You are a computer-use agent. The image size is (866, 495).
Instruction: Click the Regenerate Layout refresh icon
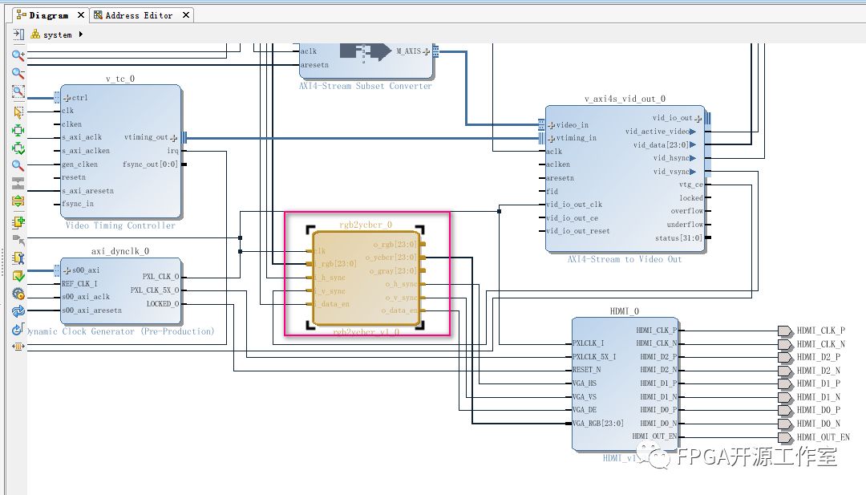point(18,311)
